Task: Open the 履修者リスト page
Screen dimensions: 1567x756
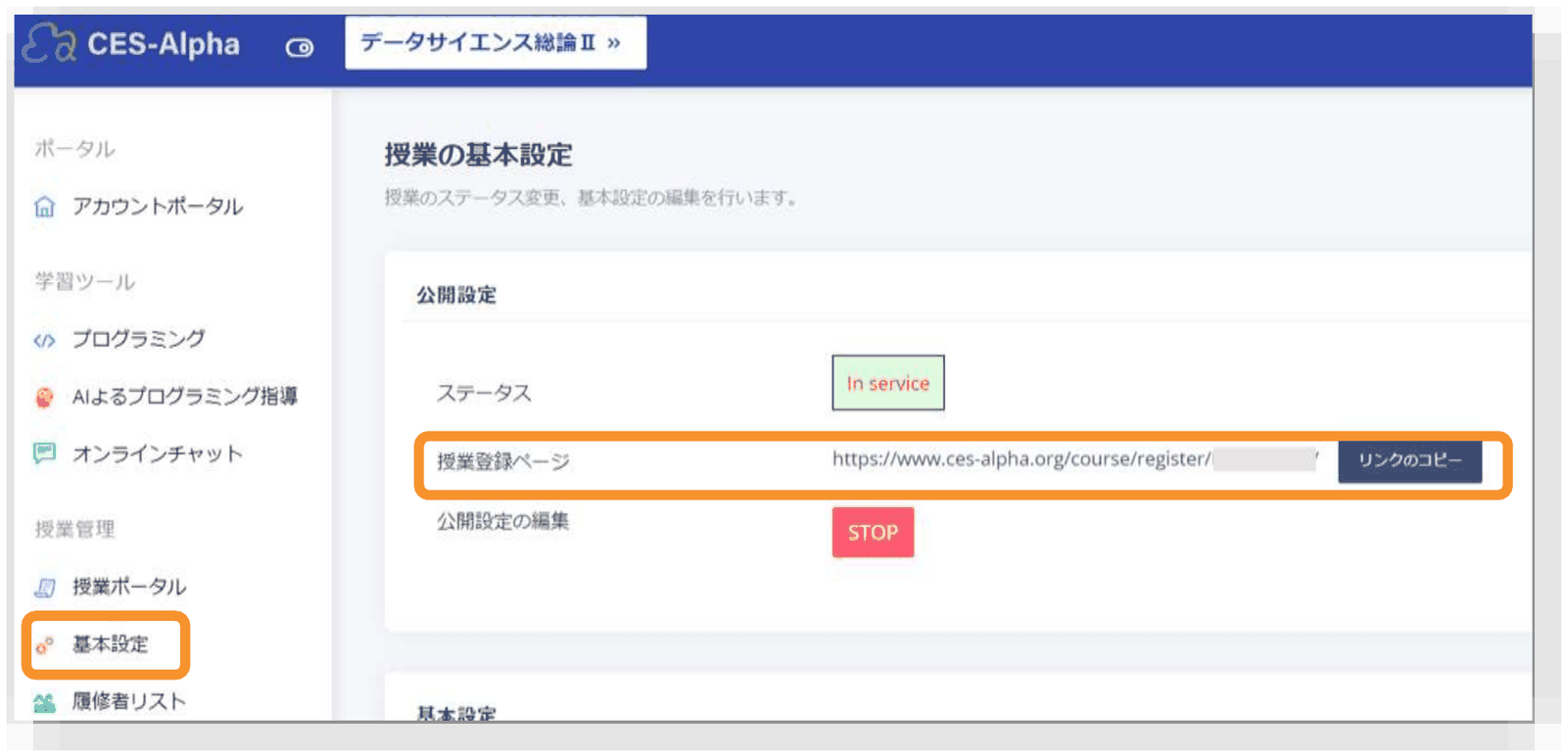Action: 129,701
